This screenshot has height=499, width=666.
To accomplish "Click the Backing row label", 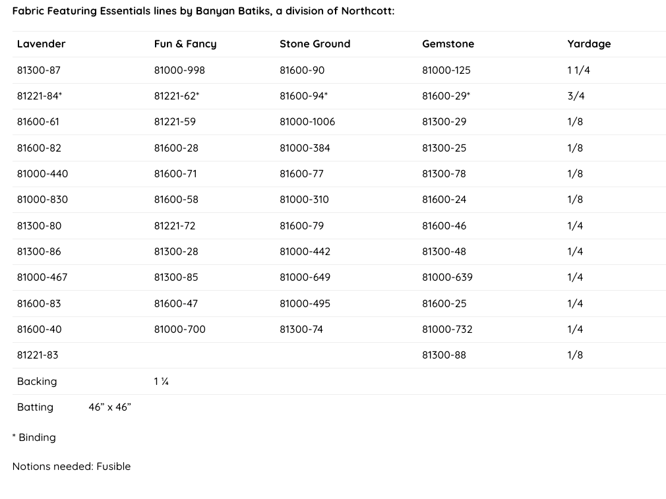I will tap(37, 381).
